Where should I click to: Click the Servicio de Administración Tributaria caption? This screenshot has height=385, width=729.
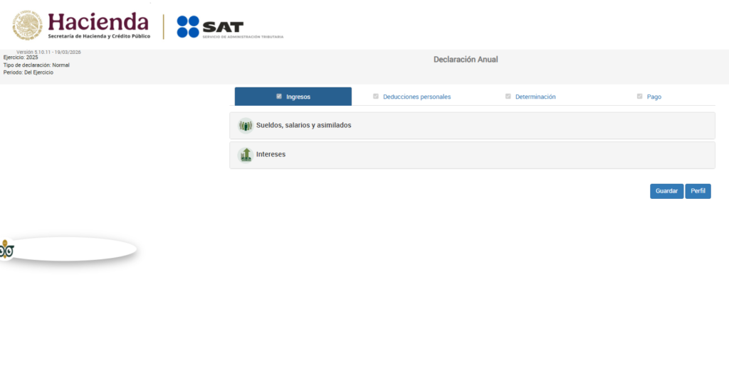pos(243,37)
